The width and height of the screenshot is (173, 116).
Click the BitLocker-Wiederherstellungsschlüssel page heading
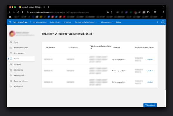(x=67, y=34)
